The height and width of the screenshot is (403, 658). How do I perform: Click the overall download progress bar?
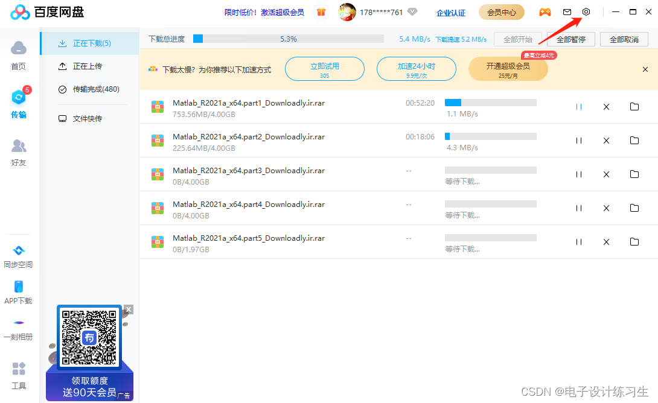click(x=289, y=39)
